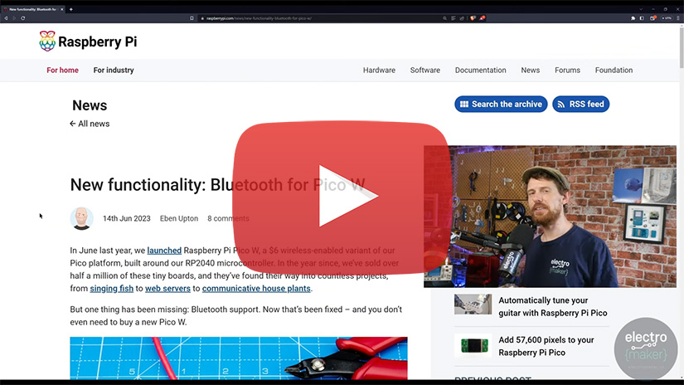Click the page vertical scrollbar
Screen dimensions: 684x385
(x=682, y=46)
